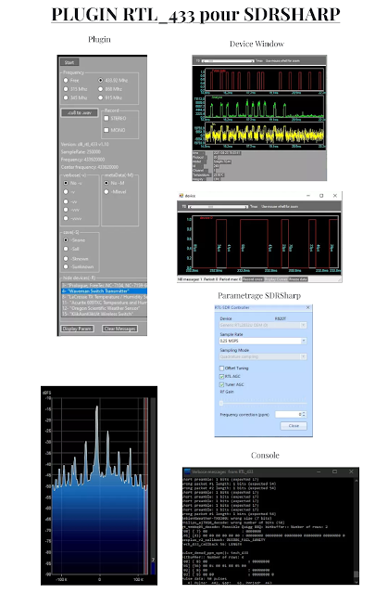Close the device window
Image resolution: width=388 pixels, height=594 pixels.
[x=334, y=196]
